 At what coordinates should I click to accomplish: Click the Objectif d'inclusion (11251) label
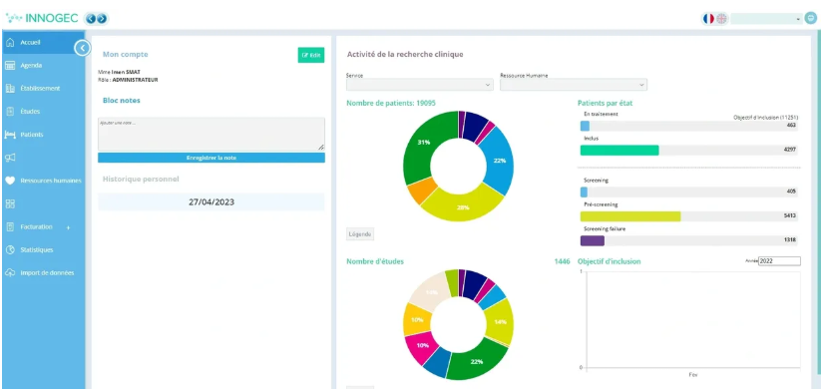[766, 118]
